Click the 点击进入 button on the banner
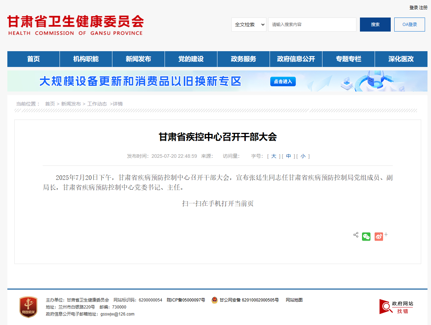 point(283,81)
